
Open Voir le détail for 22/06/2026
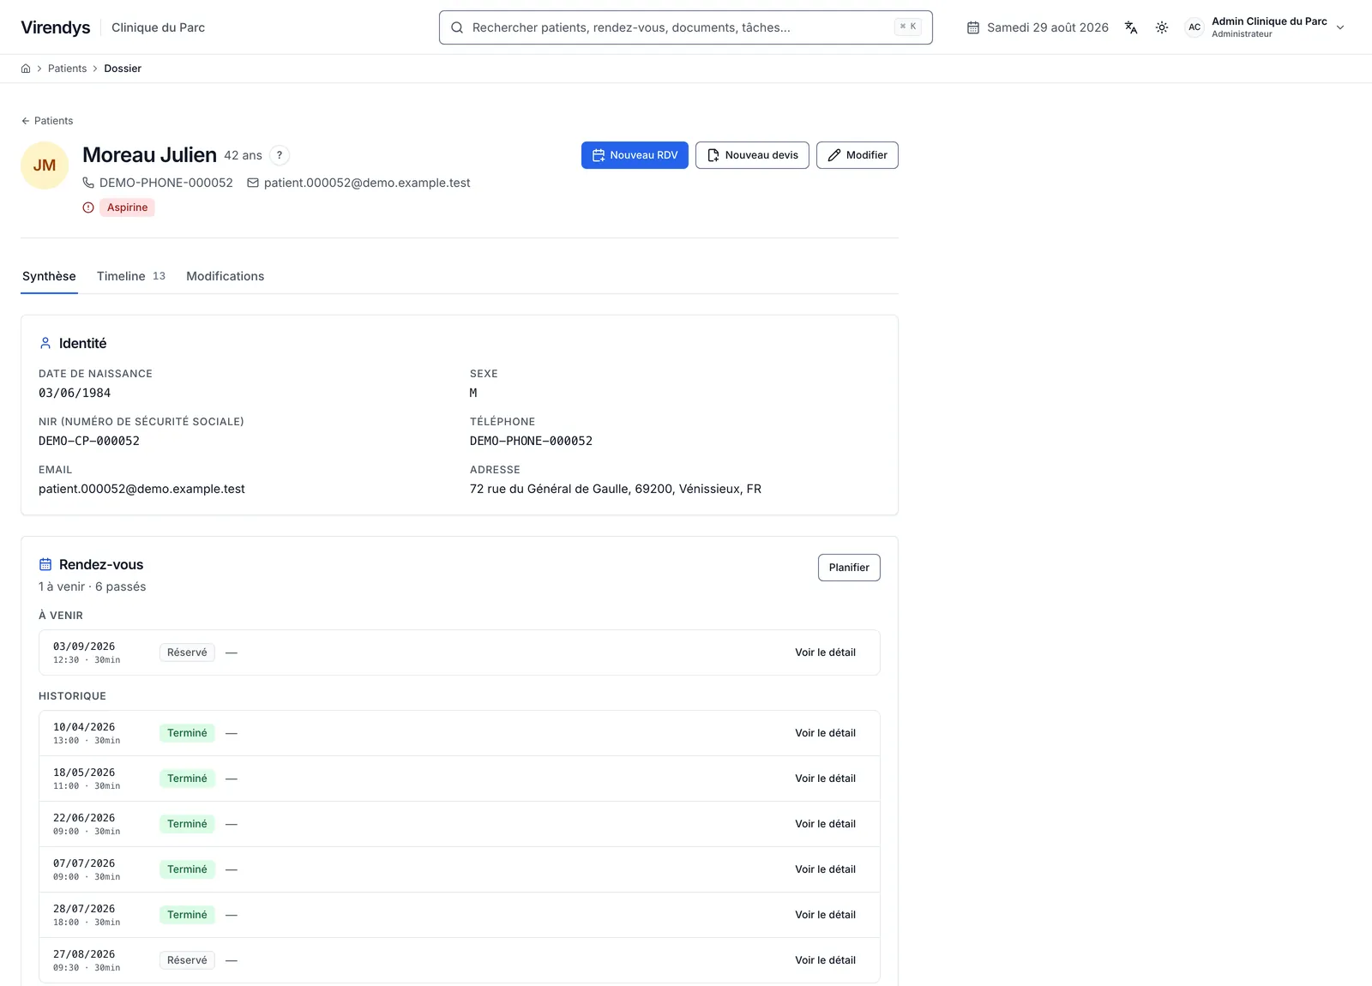pyautogui.click(x=825, y=824)
